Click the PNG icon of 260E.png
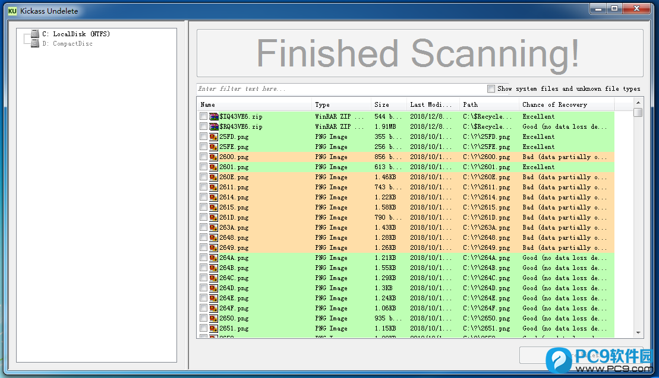Screen dimensions: 659x378 [x=214, y=177]
